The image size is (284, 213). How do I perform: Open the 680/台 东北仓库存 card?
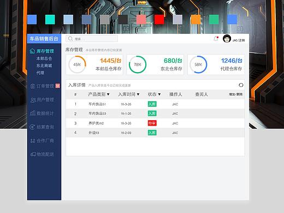(x=155, y=64)
